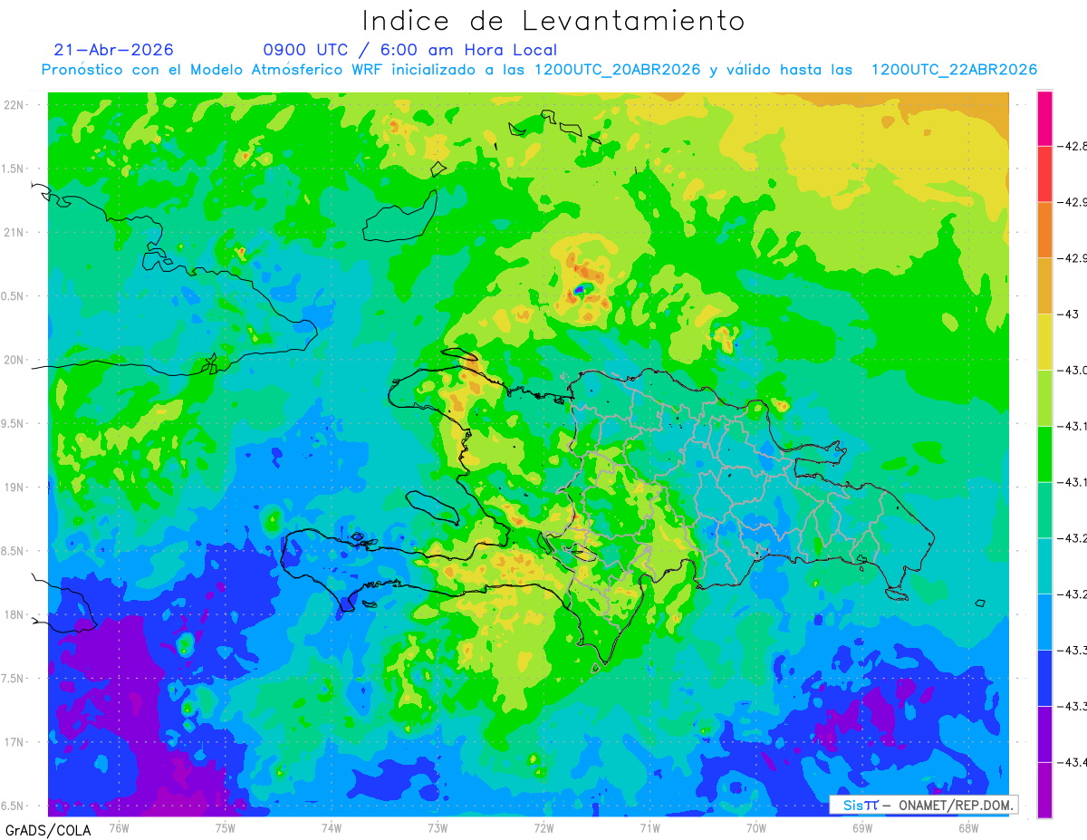Screen dimensions: 1087x840
Task: Click the 18N latitude axis label
Action: pos(14,615)
